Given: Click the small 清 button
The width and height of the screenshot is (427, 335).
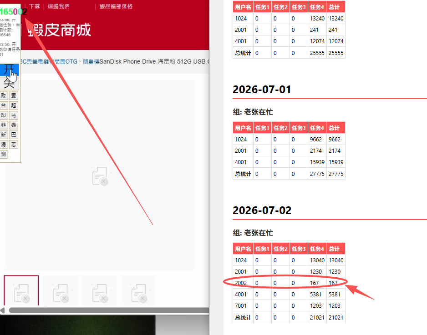Looking at the screenshot, I should pos(4,145).
